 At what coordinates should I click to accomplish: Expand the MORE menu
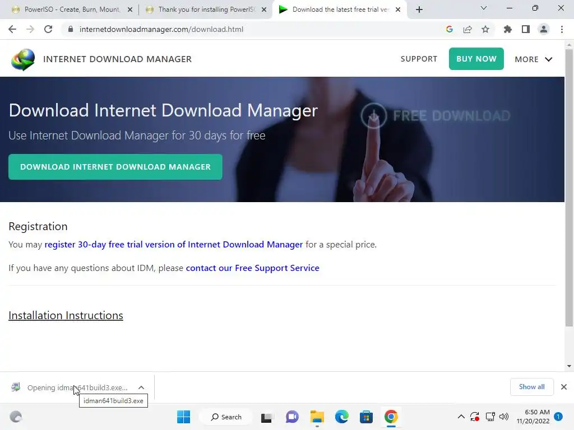coord(534,59)
